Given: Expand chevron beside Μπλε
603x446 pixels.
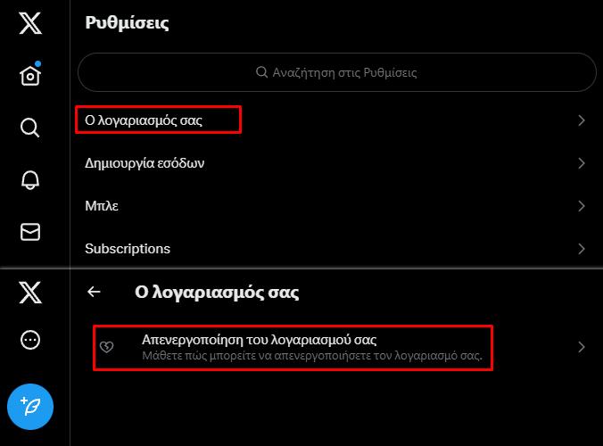Looking at the screenshot, I should tap(582, 206).
